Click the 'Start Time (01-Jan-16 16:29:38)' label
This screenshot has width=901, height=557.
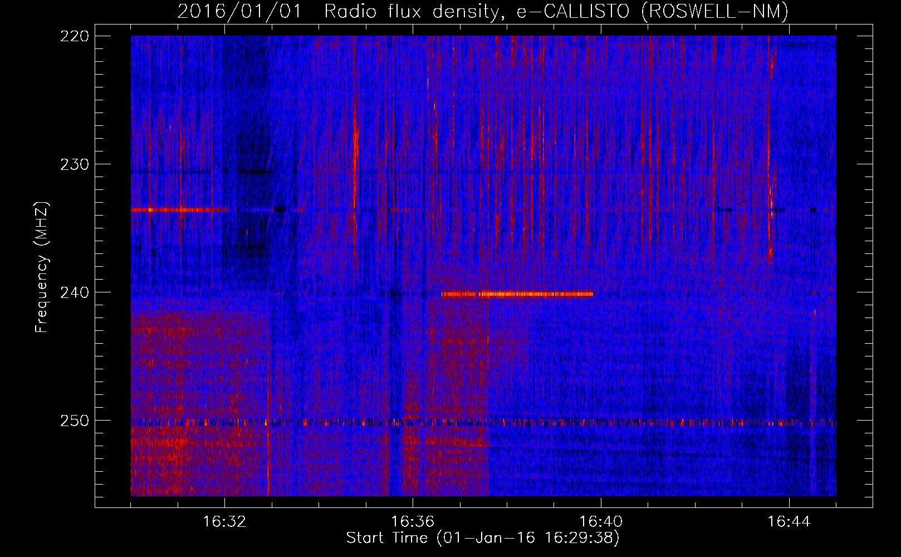(x=483, y=538)
